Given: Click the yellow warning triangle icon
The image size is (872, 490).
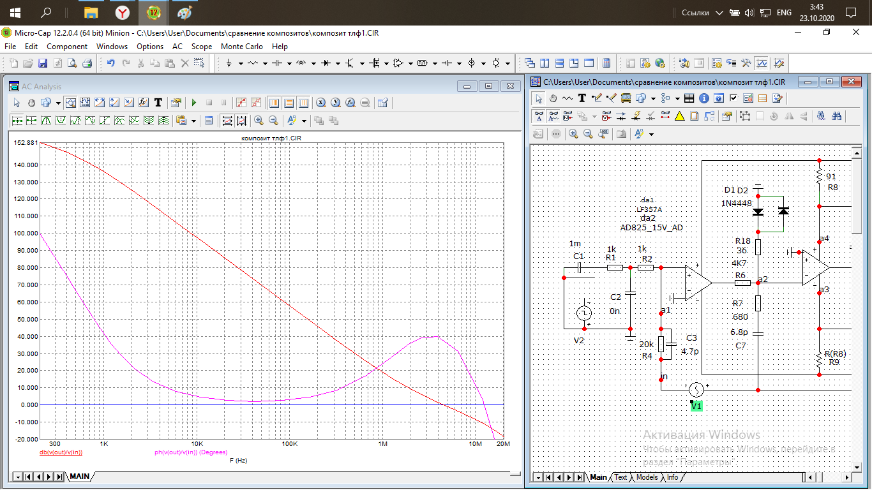Looking at the screenshot, I should (x=679, y=116).
